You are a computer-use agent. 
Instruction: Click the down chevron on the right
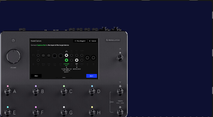120,82
